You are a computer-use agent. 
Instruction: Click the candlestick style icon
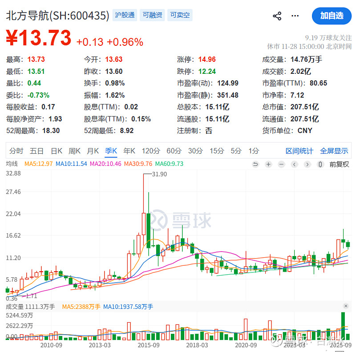click(x=320, y=164)
